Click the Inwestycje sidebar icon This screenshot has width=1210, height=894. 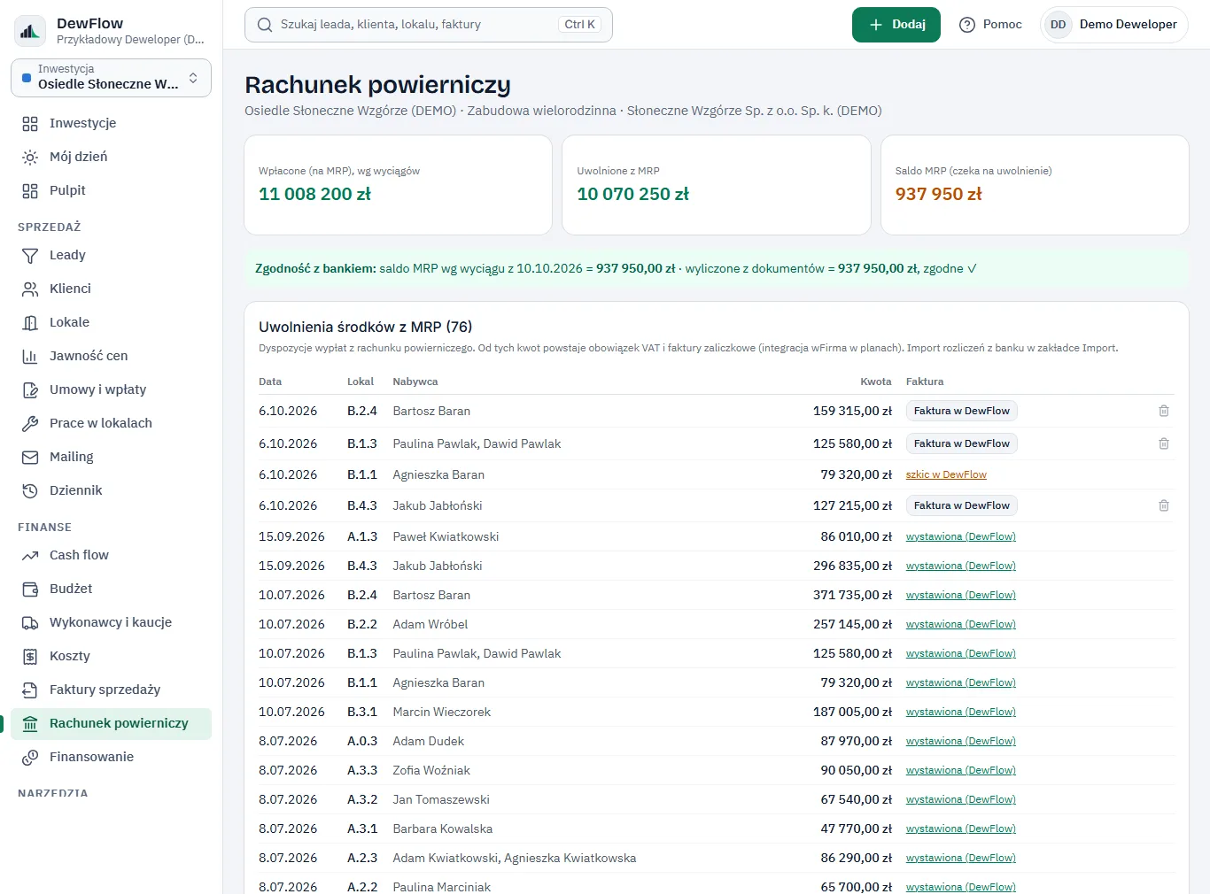(30, 124)
